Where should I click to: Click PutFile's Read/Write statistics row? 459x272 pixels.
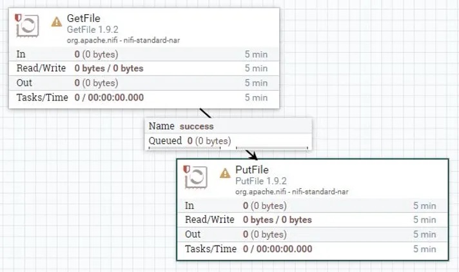click(x=313, y=220)
